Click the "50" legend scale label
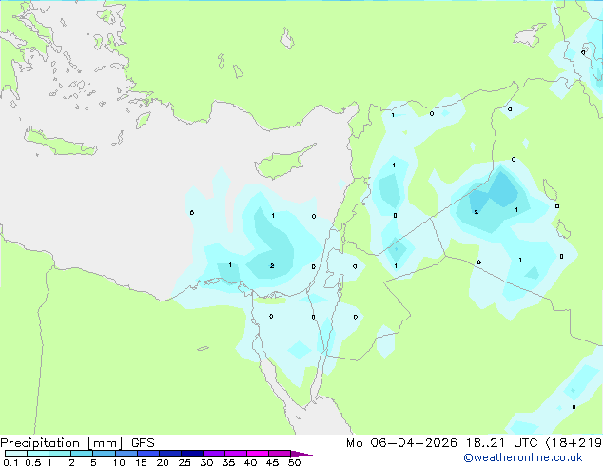 (x=295, y=462)
